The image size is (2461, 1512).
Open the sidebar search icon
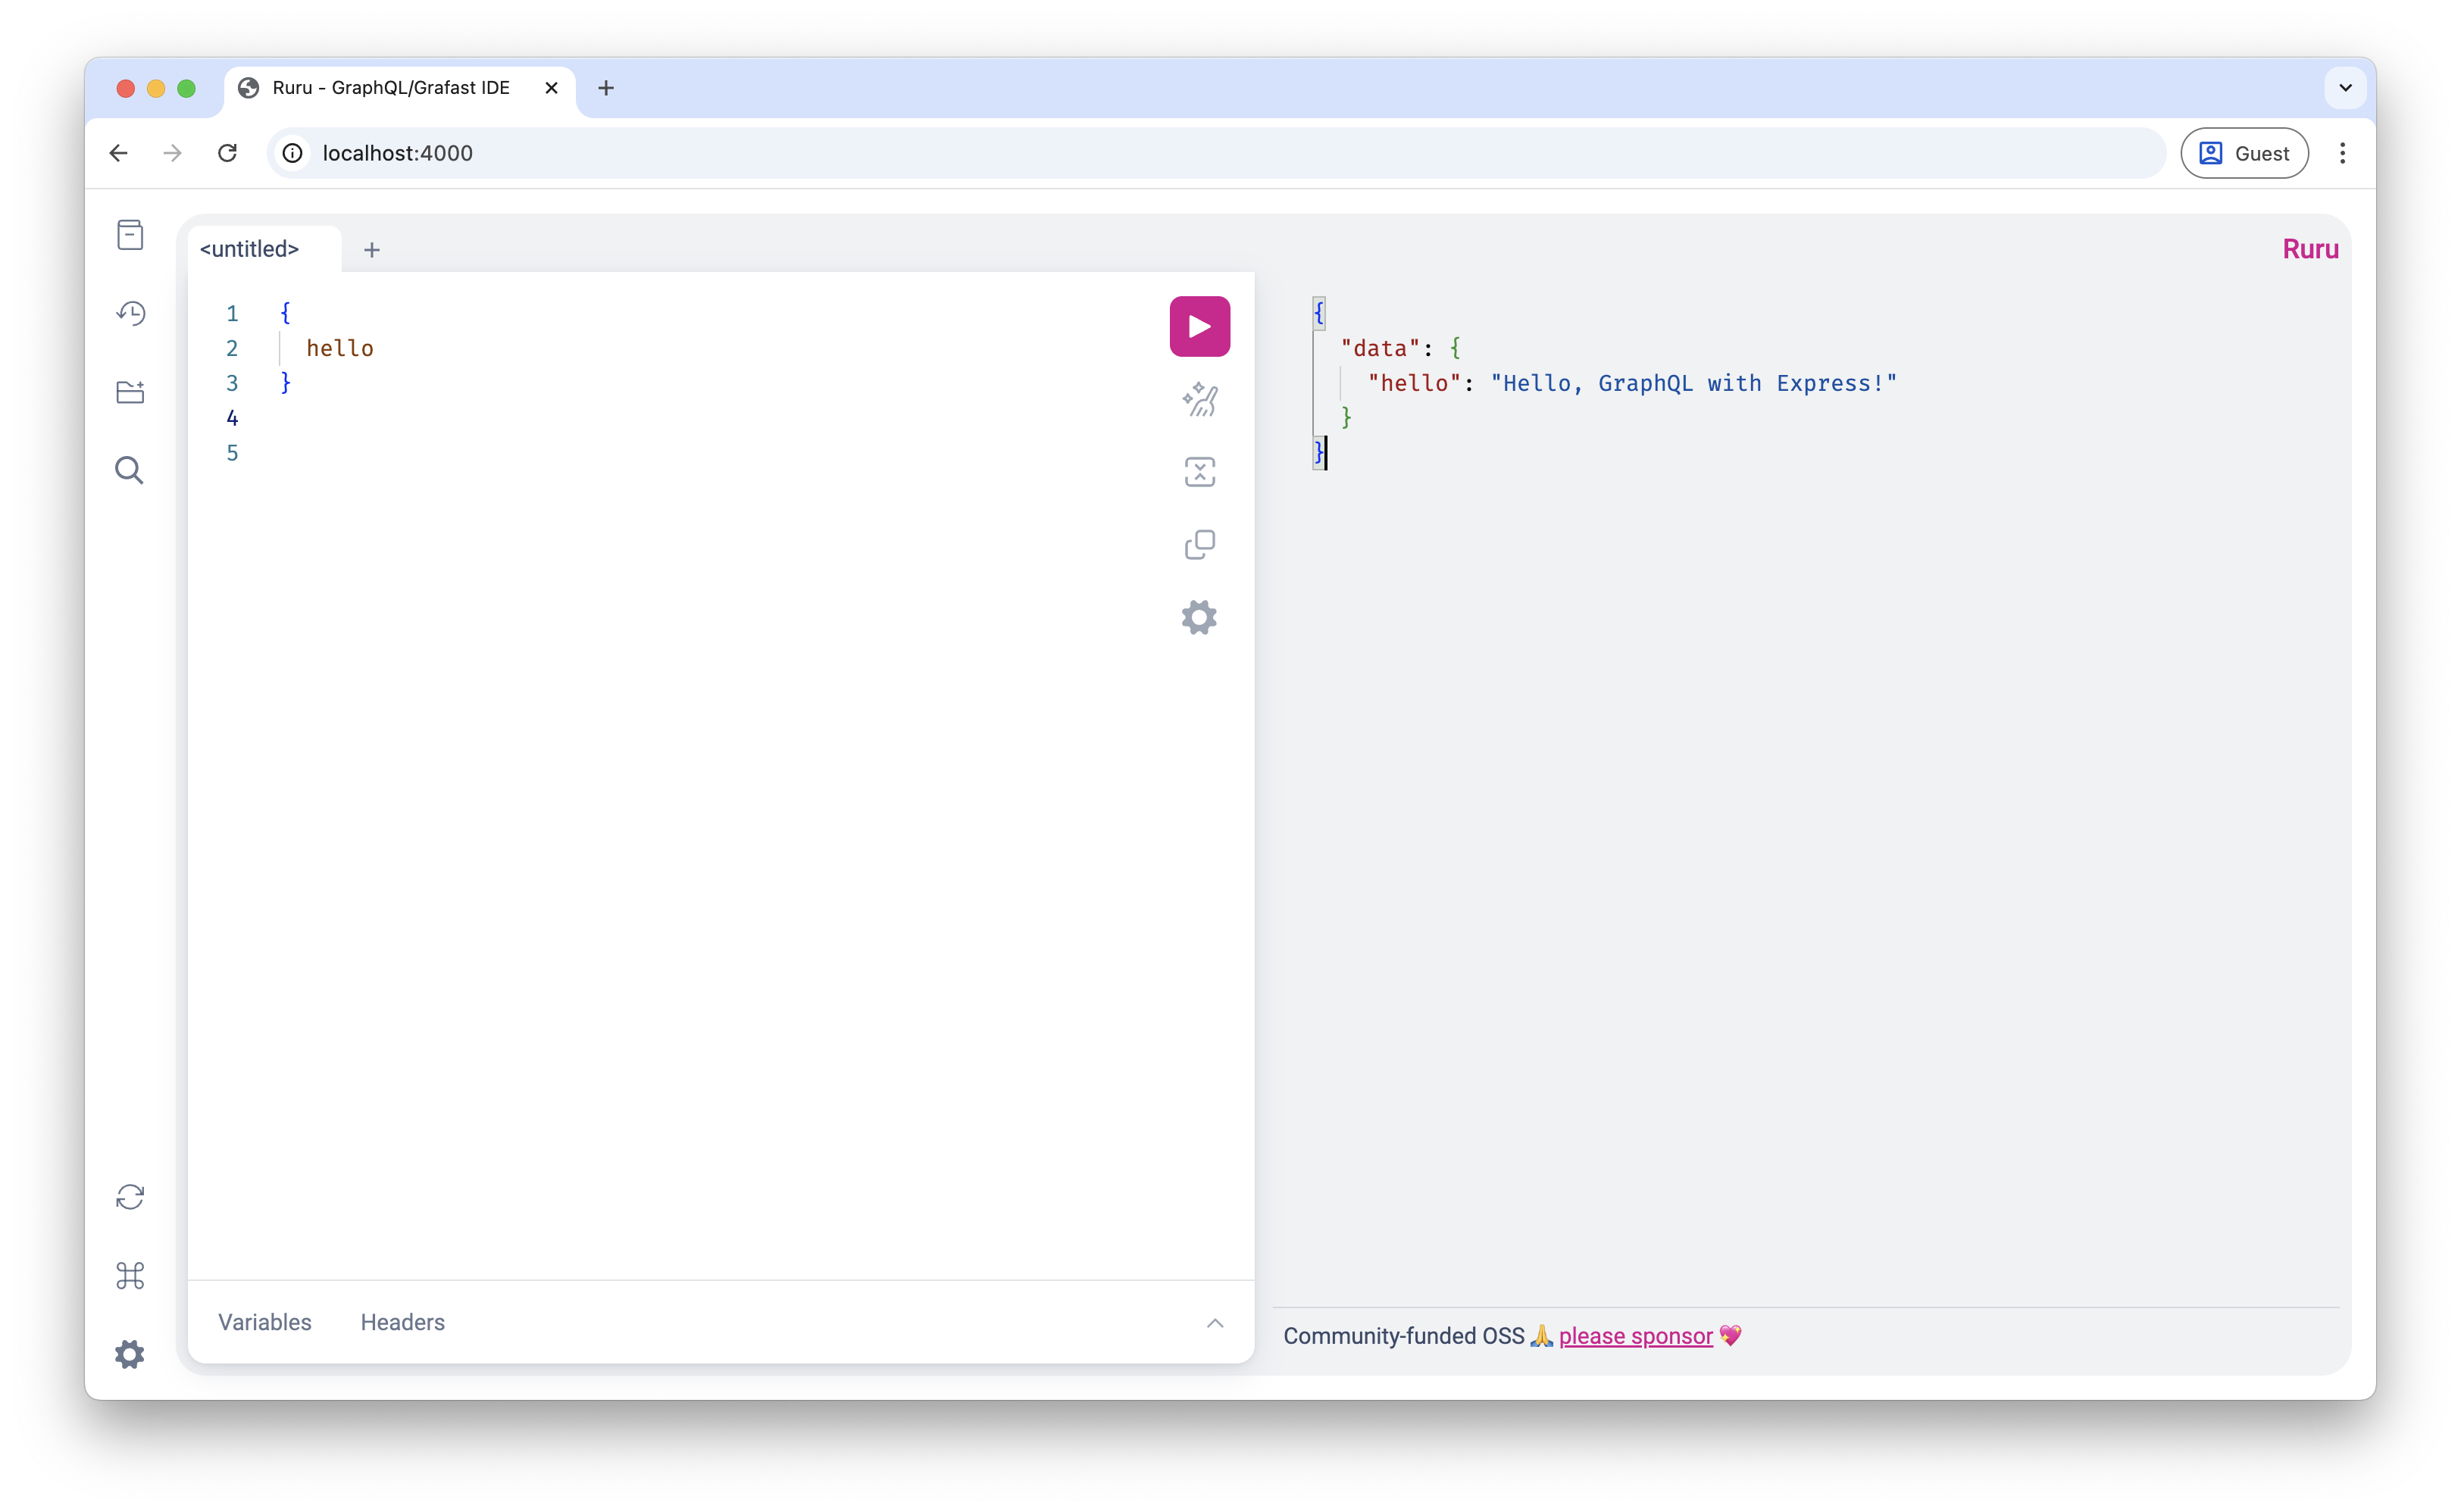pyautogui.click(x=130, y=470)
